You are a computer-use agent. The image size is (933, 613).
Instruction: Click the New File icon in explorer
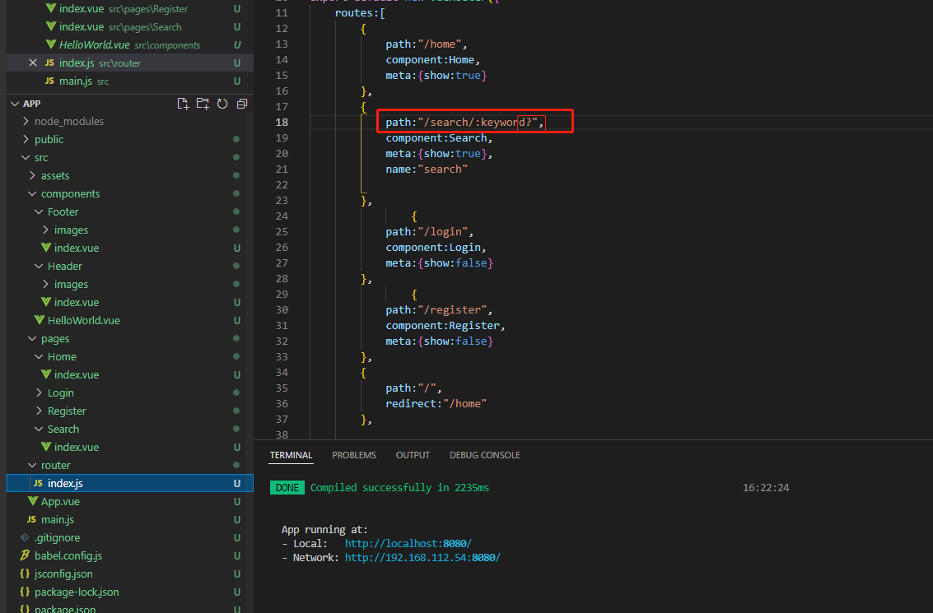pos(183,104)
